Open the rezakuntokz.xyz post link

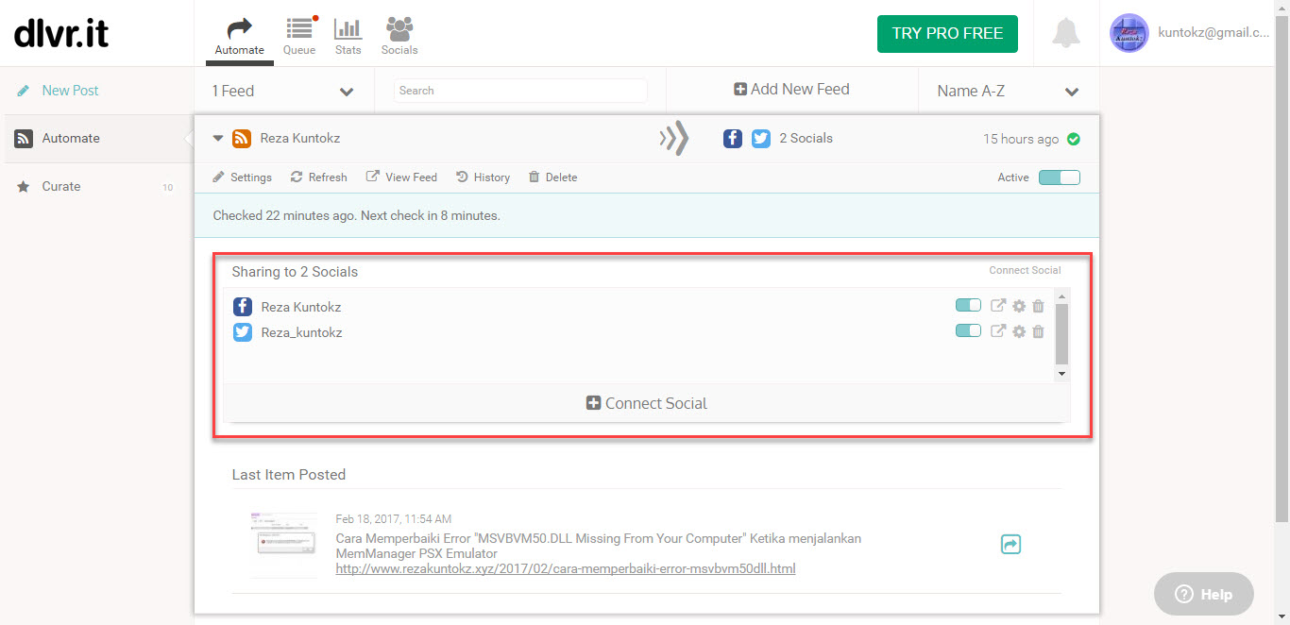[566, 568]
